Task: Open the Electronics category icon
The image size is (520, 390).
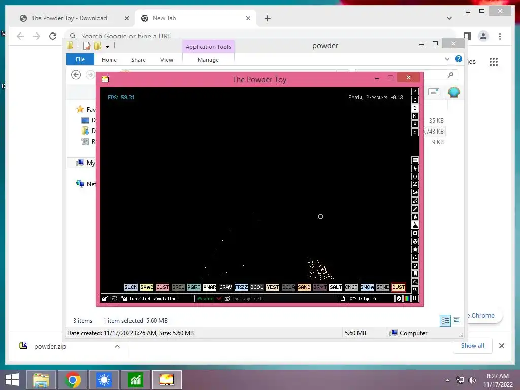Action: click(415, 168)
